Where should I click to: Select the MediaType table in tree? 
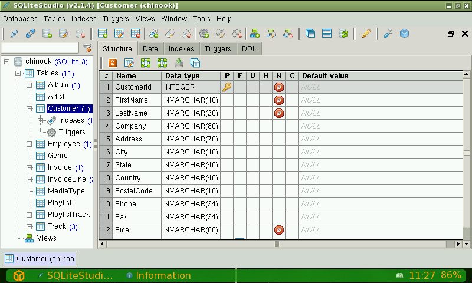coord(66,191)
